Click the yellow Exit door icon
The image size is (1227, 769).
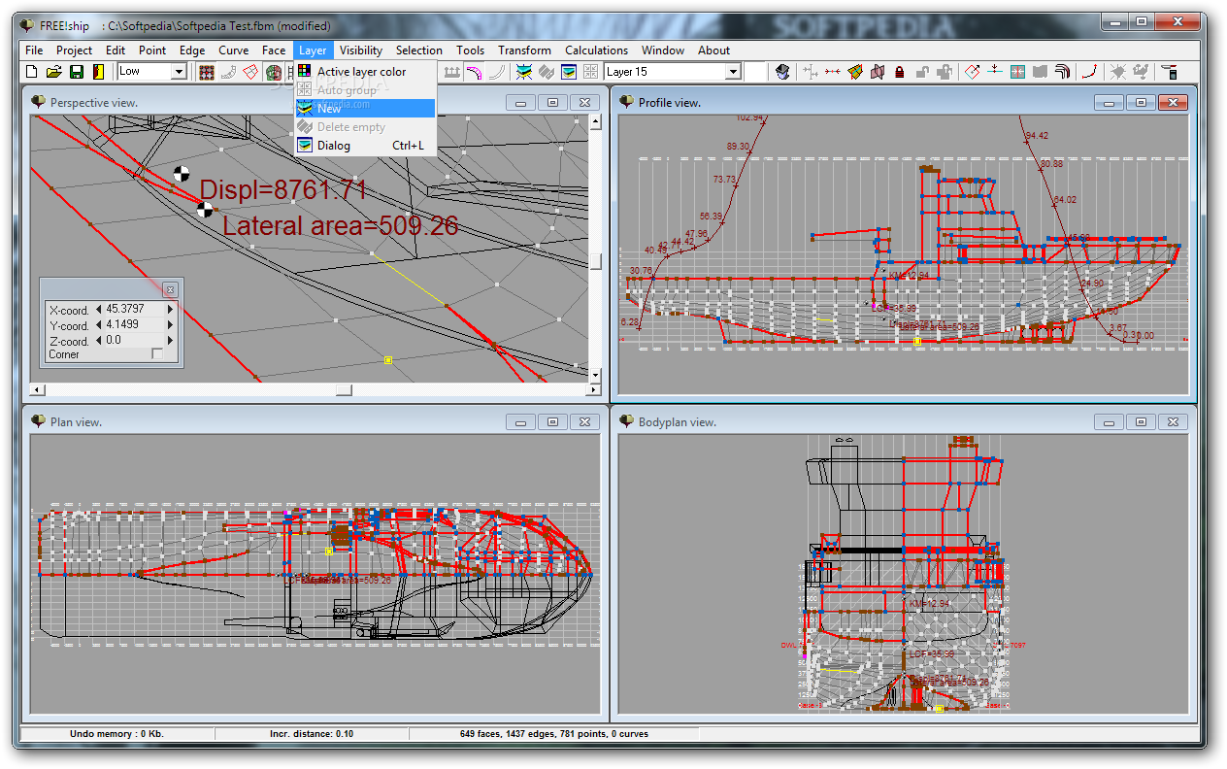pos(98,72)
